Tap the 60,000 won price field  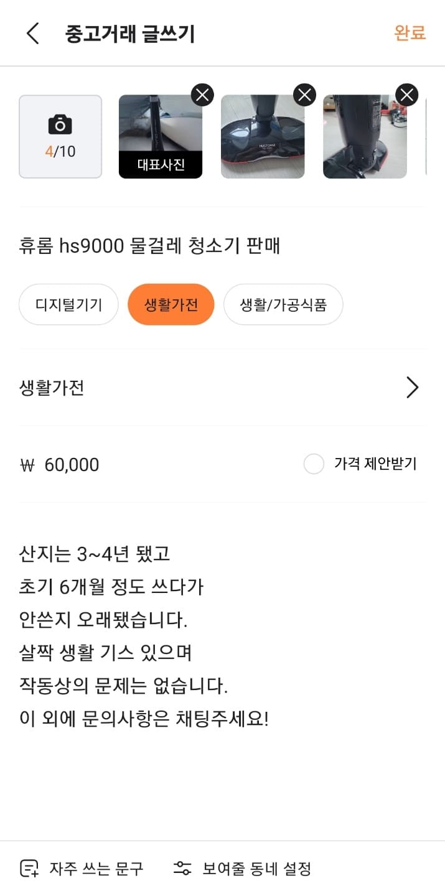pyautogui.click(x=75, y=464)
